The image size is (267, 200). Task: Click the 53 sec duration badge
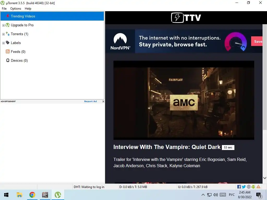(228, 147)
